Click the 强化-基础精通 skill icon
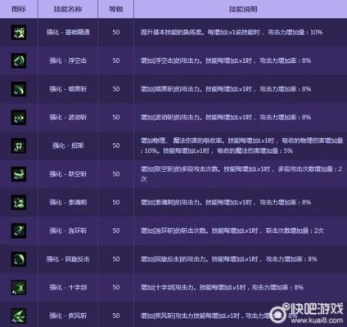 tap(19, 32)
